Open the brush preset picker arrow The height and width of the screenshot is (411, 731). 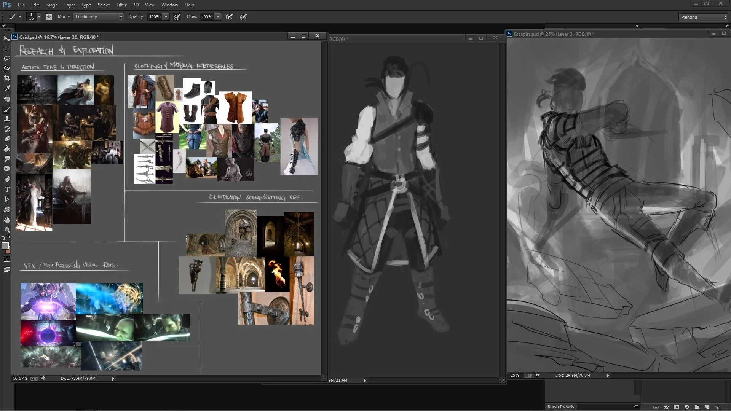click(x=38, y=17)
